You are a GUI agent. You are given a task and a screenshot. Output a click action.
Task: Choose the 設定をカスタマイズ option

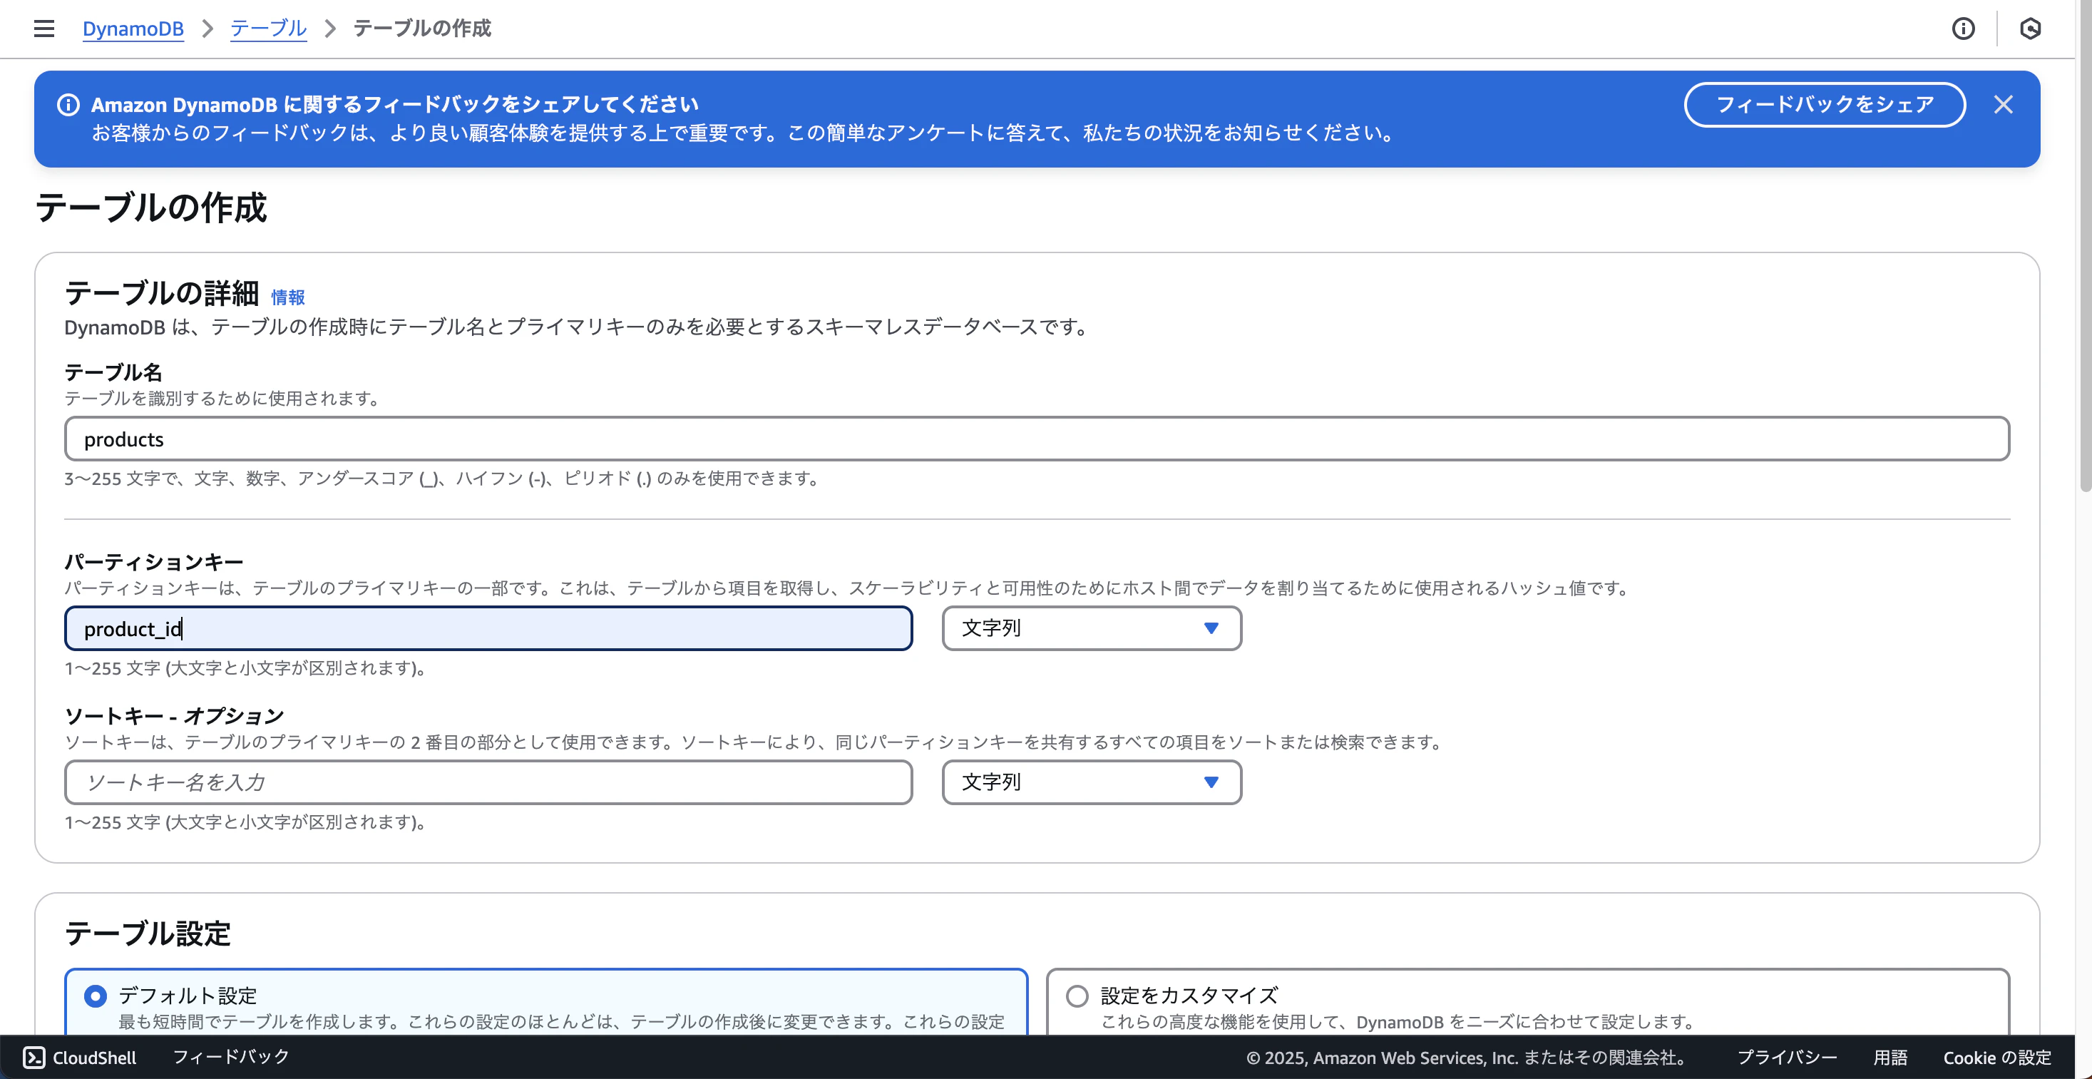tap(1077, 995)
